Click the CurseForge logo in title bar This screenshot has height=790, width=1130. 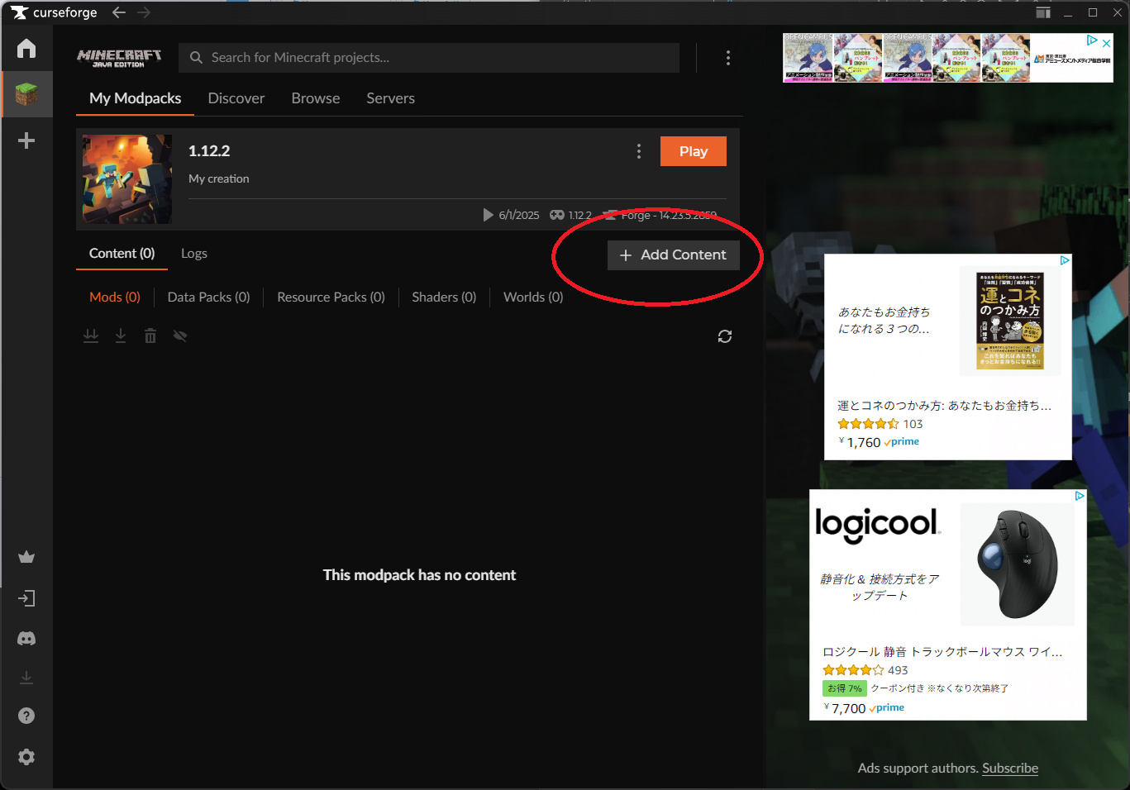point(54,12)
